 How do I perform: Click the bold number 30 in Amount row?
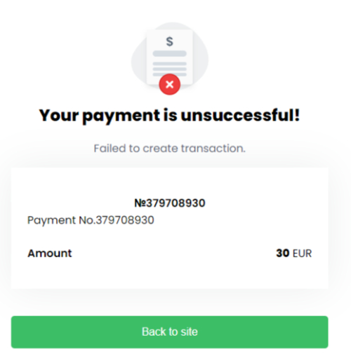point(283,253)
